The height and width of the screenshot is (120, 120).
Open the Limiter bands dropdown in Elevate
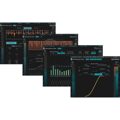(20, 46)
